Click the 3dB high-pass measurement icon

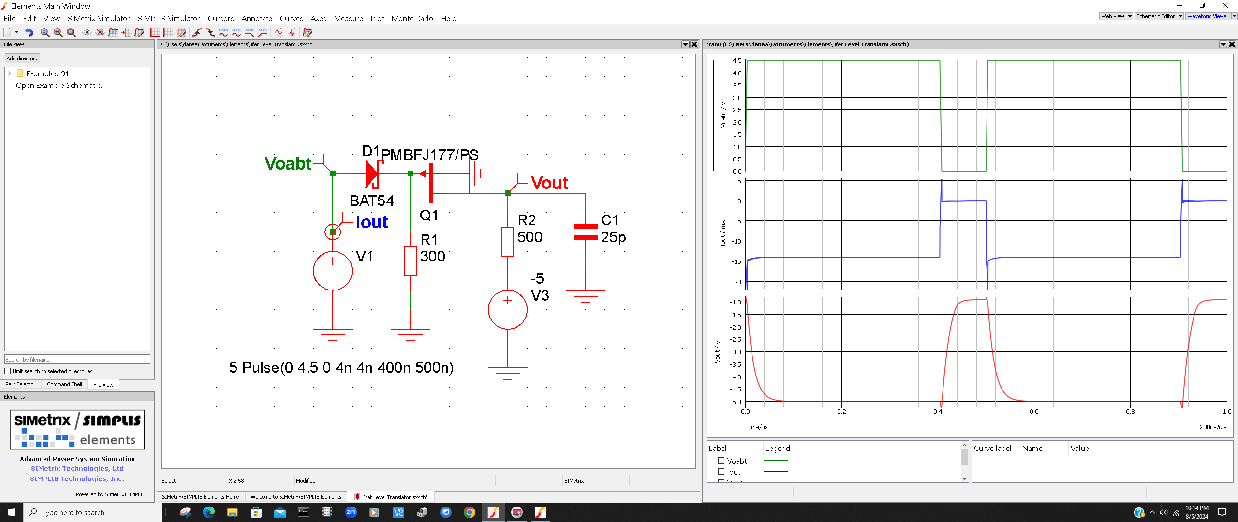(263, 32)
